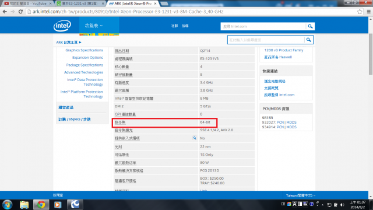Open Intel Data Protection Technology link
This screenshot has width=373, height=210.
coord(85,82)
